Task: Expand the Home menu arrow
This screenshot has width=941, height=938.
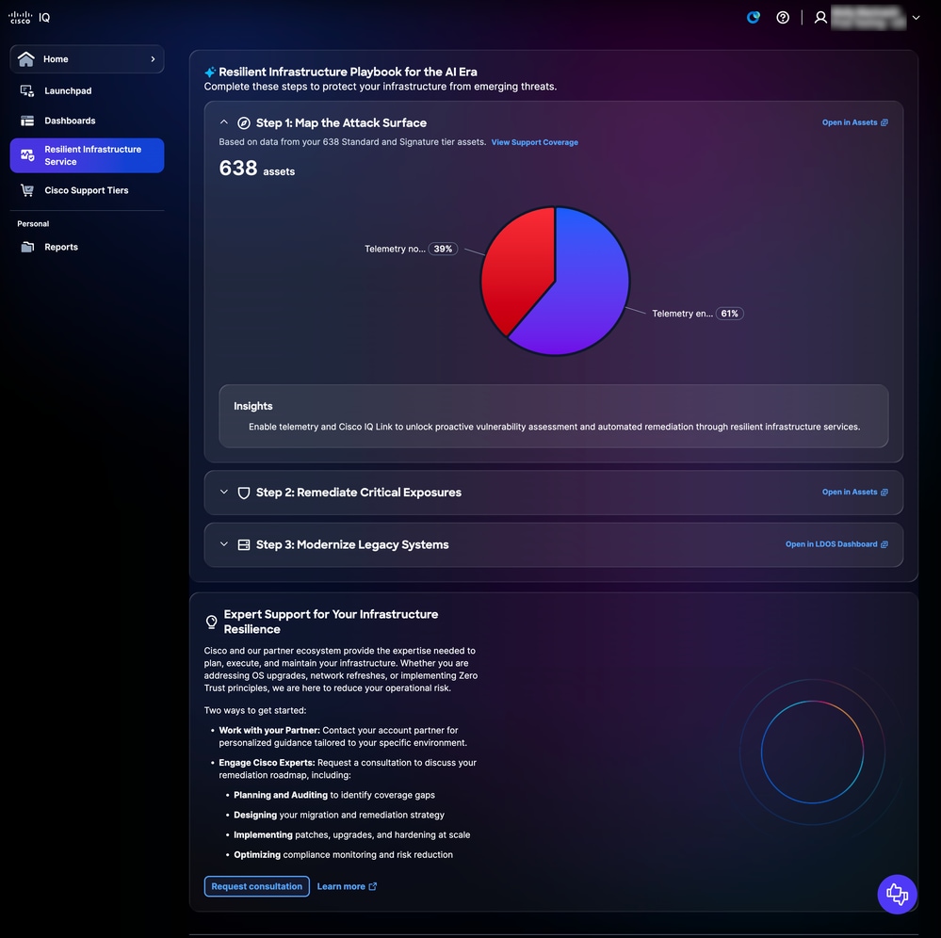Action: (153, 58)
